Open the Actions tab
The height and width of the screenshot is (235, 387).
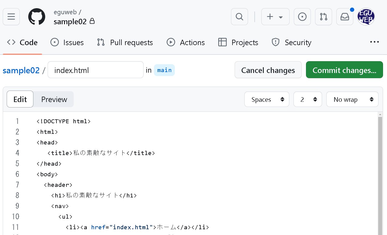click(x=186, y=42)
